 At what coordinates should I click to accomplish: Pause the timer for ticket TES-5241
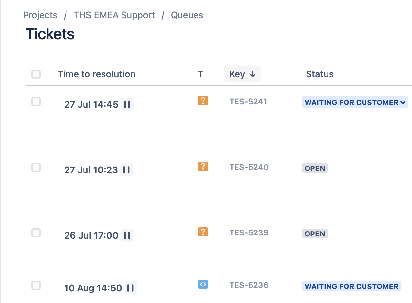click(x=127, y=104)
